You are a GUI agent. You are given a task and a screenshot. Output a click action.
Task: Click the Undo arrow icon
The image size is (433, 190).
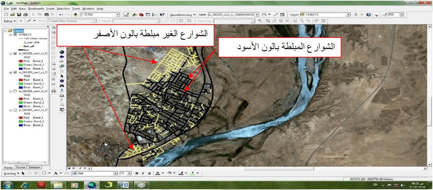60,15
